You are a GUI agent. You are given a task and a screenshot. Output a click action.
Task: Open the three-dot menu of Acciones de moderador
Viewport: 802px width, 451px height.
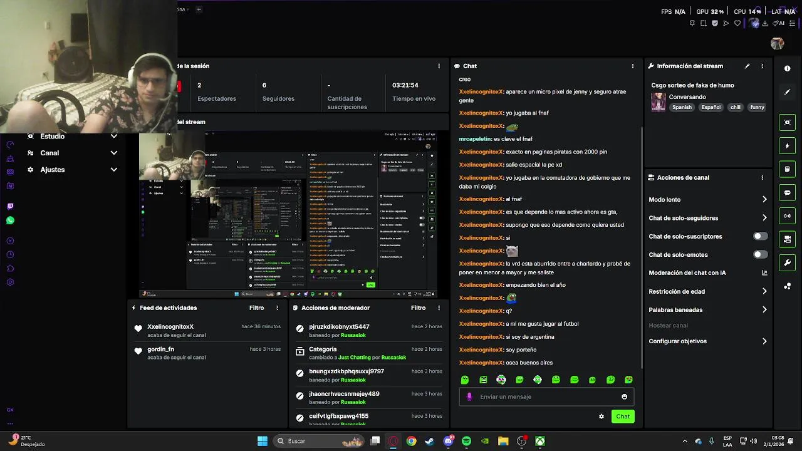tap(439, 308)
